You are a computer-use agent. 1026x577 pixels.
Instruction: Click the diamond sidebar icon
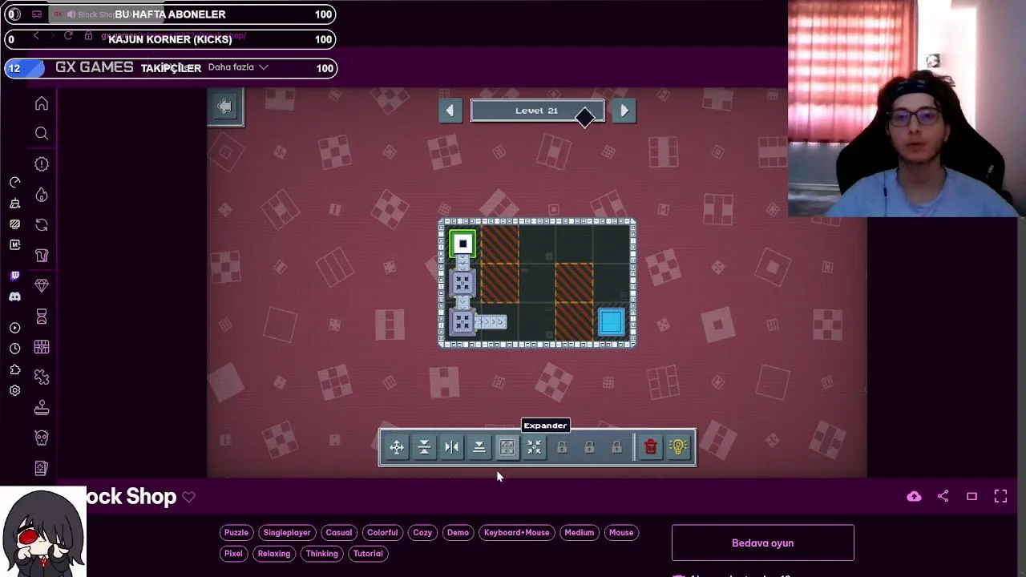click(x=42, y=286)
